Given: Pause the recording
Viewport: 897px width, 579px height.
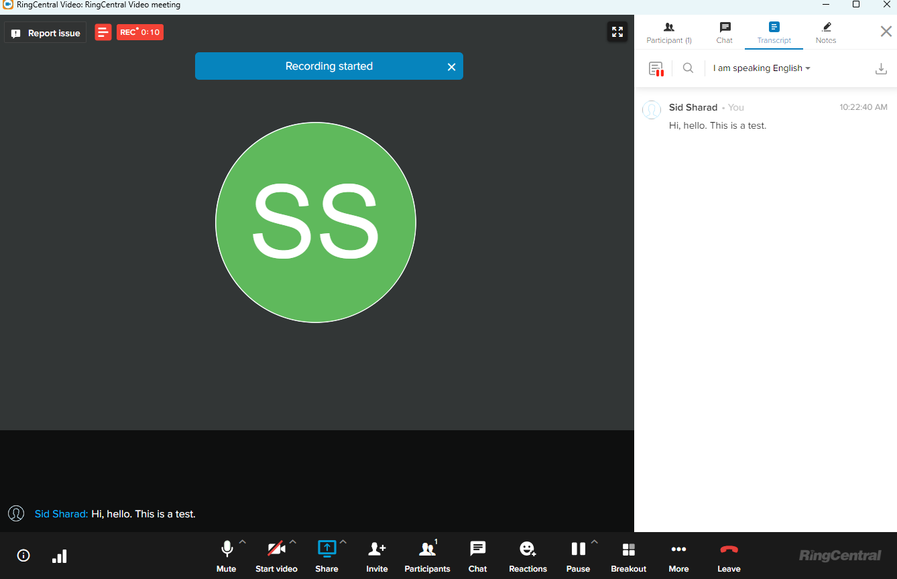Looking at the screenshot, I should [x=578, y=556].
